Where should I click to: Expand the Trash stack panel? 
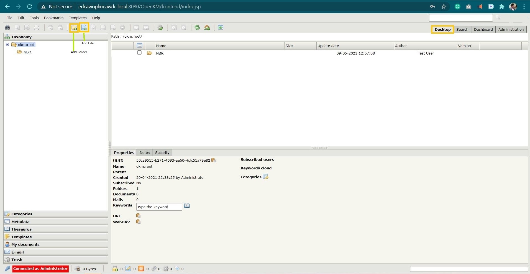click(56, 260)
